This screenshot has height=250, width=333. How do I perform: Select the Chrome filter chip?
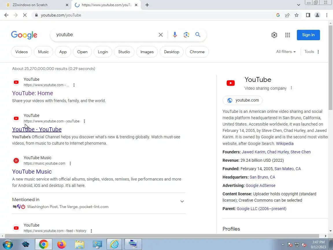[197, 52]
